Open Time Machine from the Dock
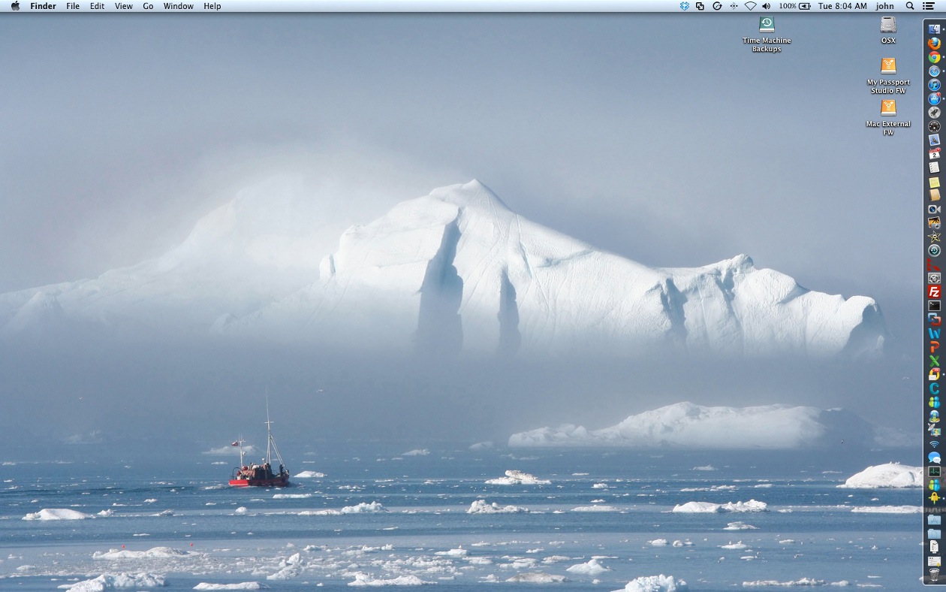Screen dimensions: 946x592 coord(934,250)
